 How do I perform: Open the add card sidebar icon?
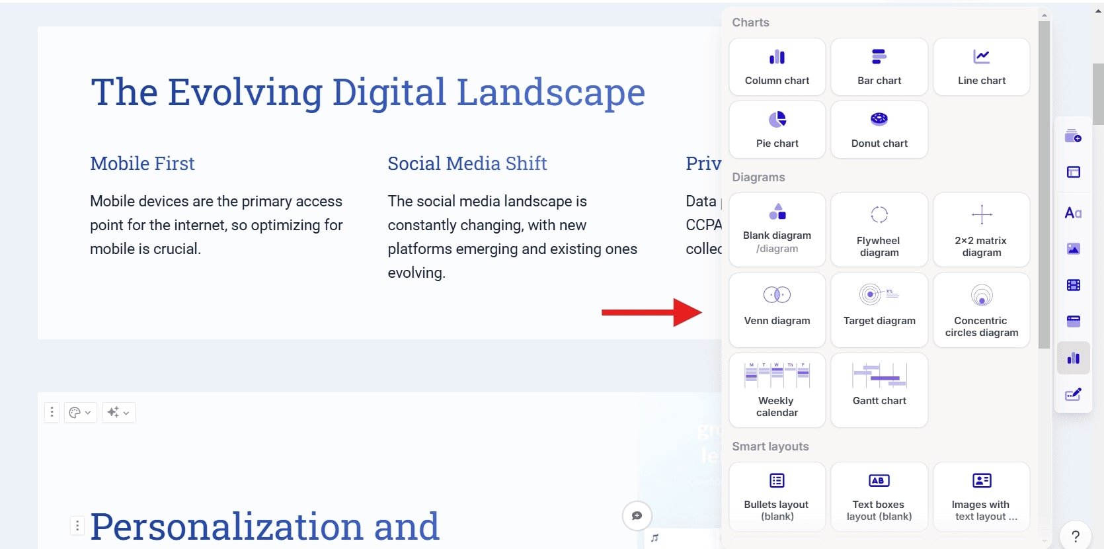1073,136
